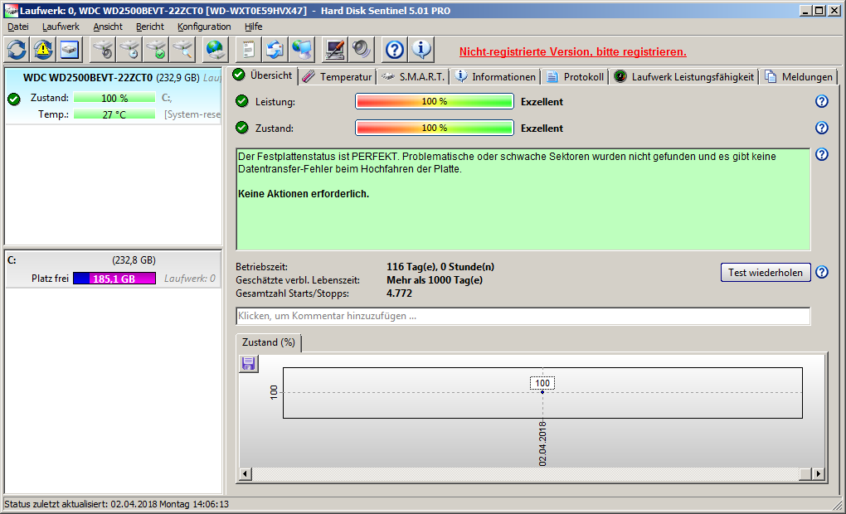Click the 4.772 Starts/Stopps value
846x514 pixels.
click(399, 293)
